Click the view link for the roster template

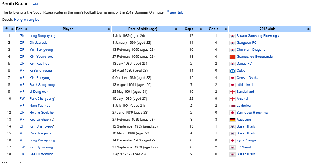pyautogui.click(x=173, y=12)
